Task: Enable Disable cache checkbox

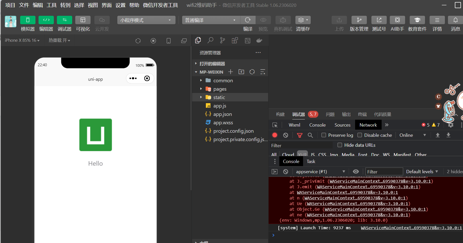Action: 360,135
